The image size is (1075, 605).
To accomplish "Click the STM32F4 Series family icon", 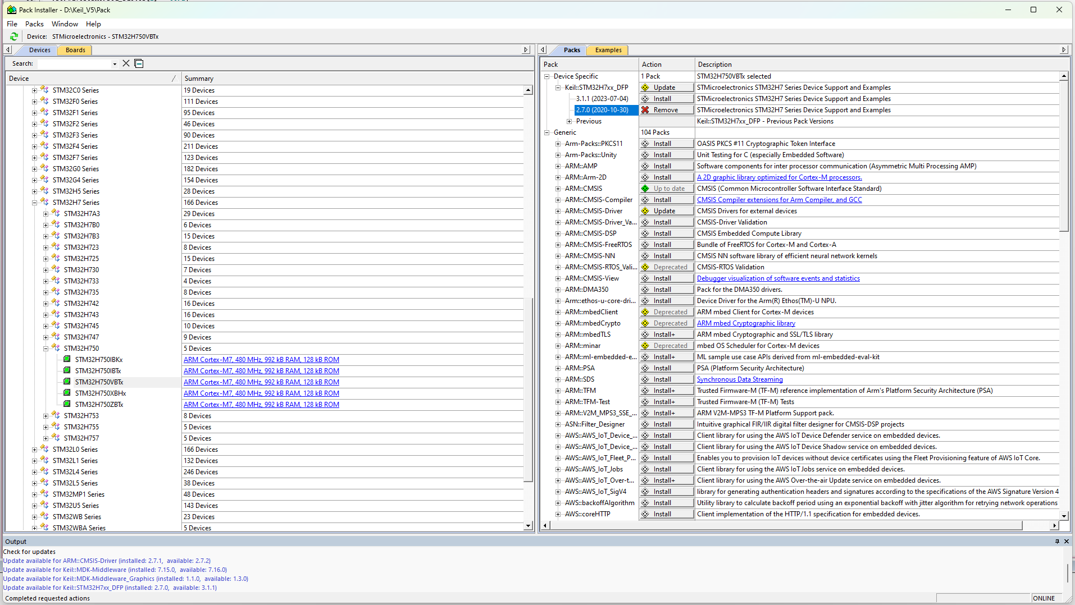I will [44, 146].
